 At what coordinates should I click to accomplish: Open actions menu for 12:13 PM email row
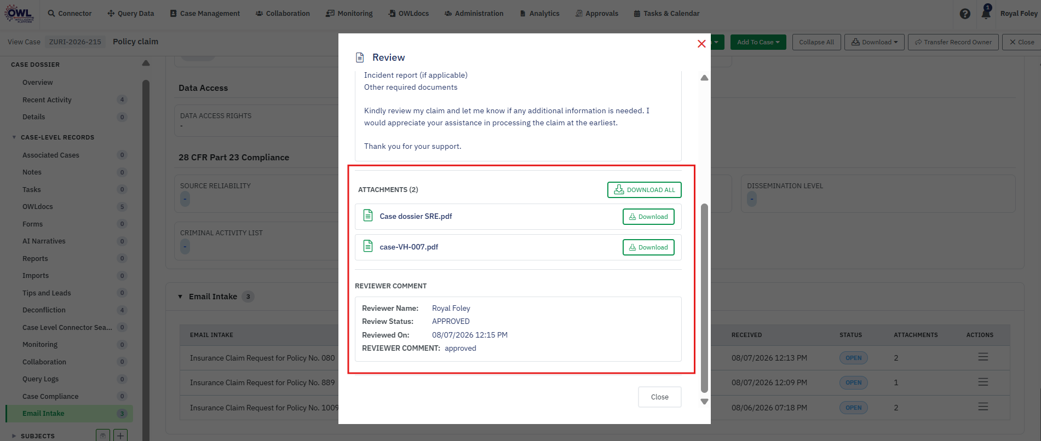983,357
